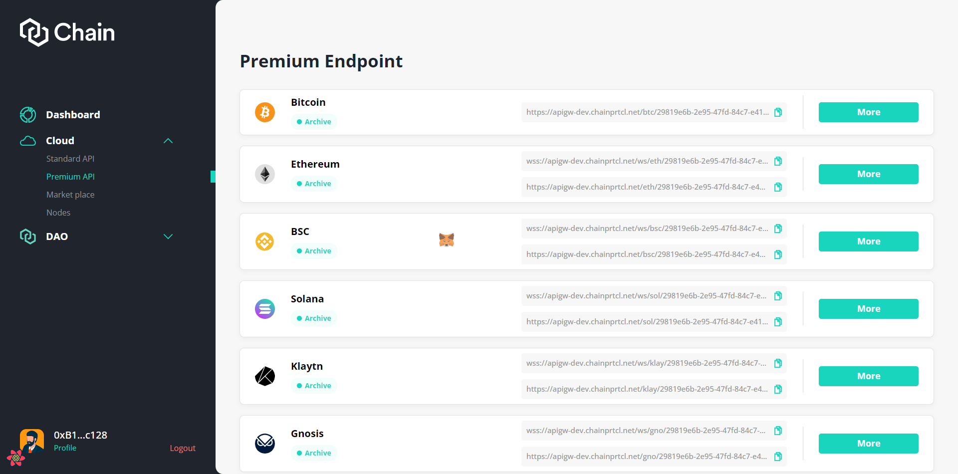Collapse the Cloud menu section
958x474 pixels.
[x=168, y=141]
